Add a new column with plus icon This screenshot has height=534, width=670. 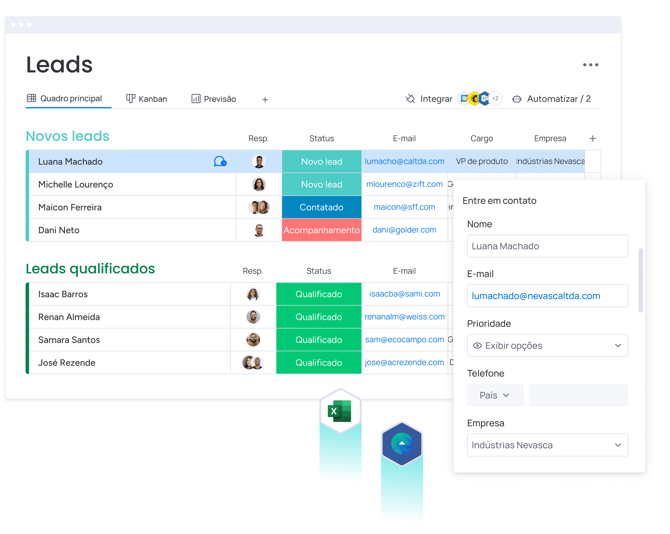pyautogui.click(x=593, y=138)
